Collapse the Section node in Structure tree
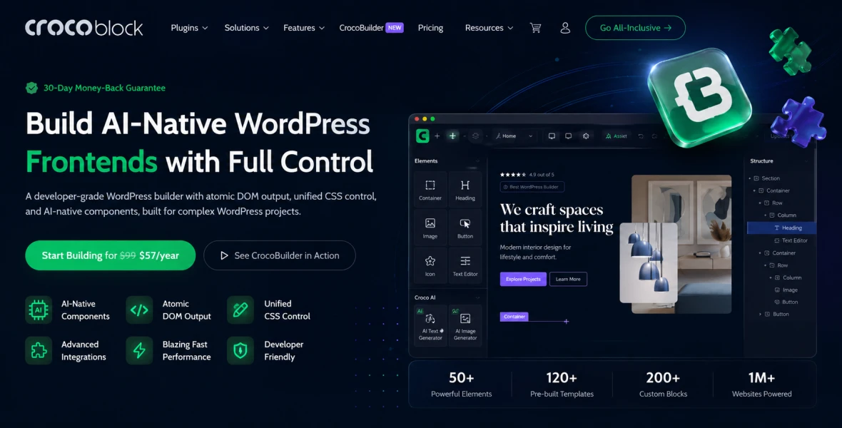 [750, 178]
